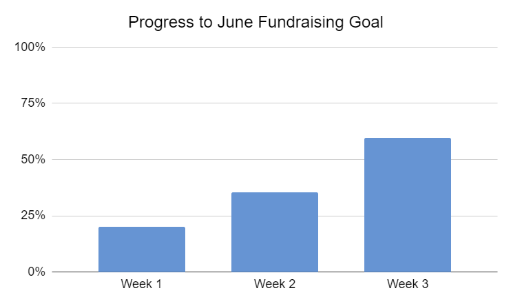
Task: Select the Week 1 bar
Action: click(142, 249)
